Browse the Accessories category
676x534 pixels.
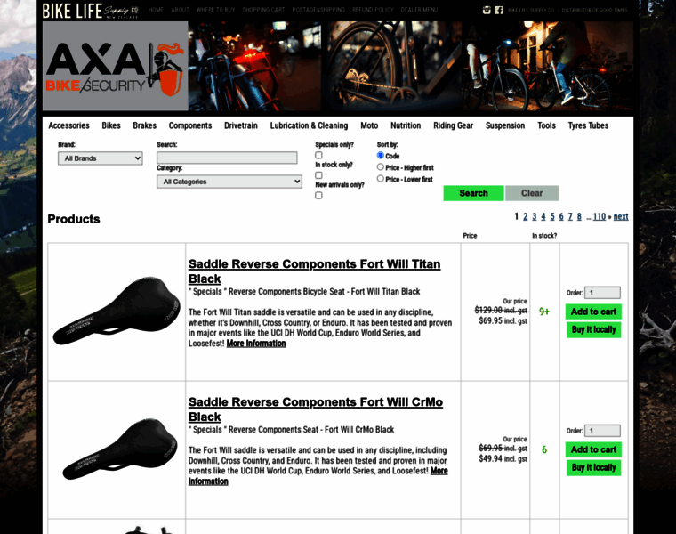[69, 125]
